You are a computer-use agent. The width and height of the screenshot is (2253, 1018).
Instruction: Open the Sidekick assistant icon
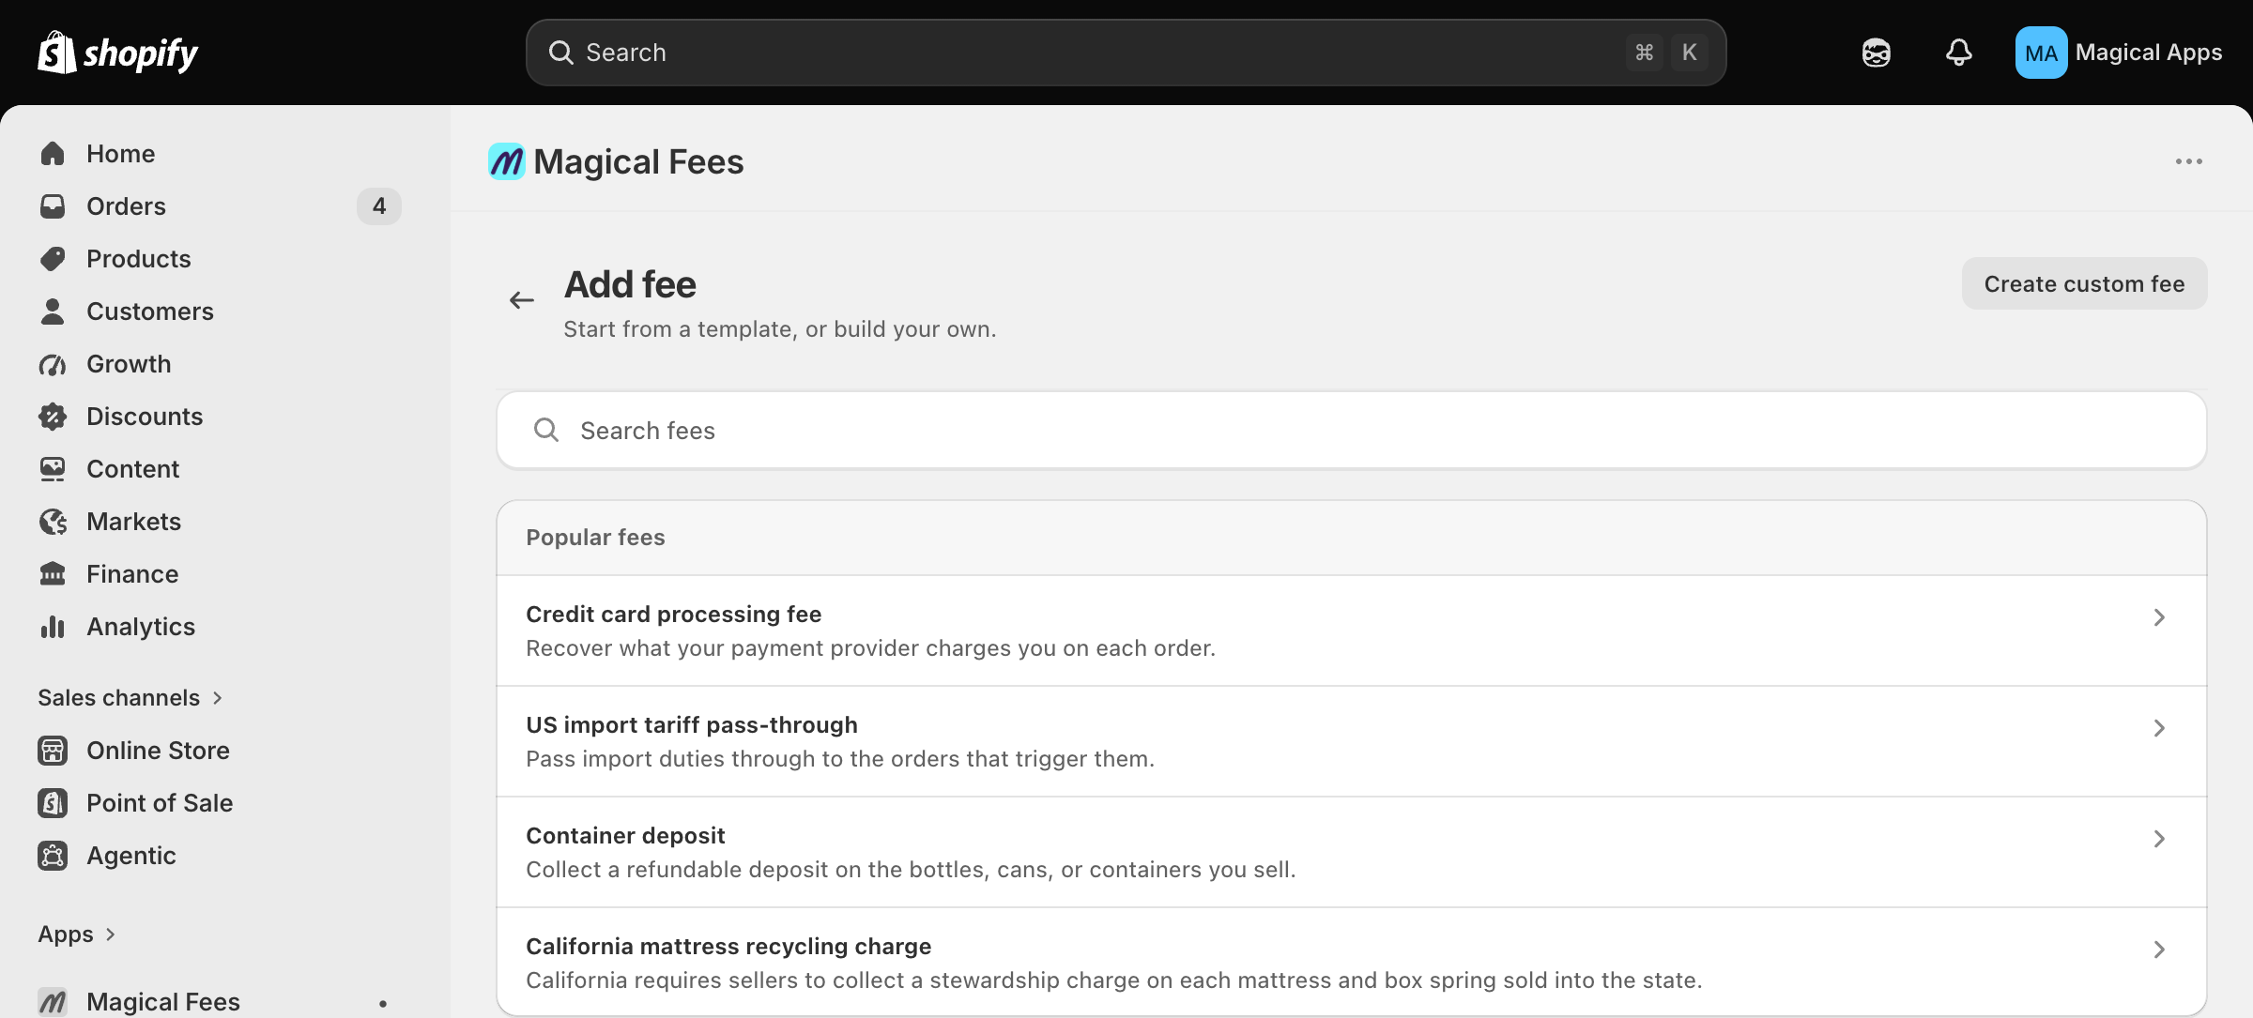(1876, 53)
